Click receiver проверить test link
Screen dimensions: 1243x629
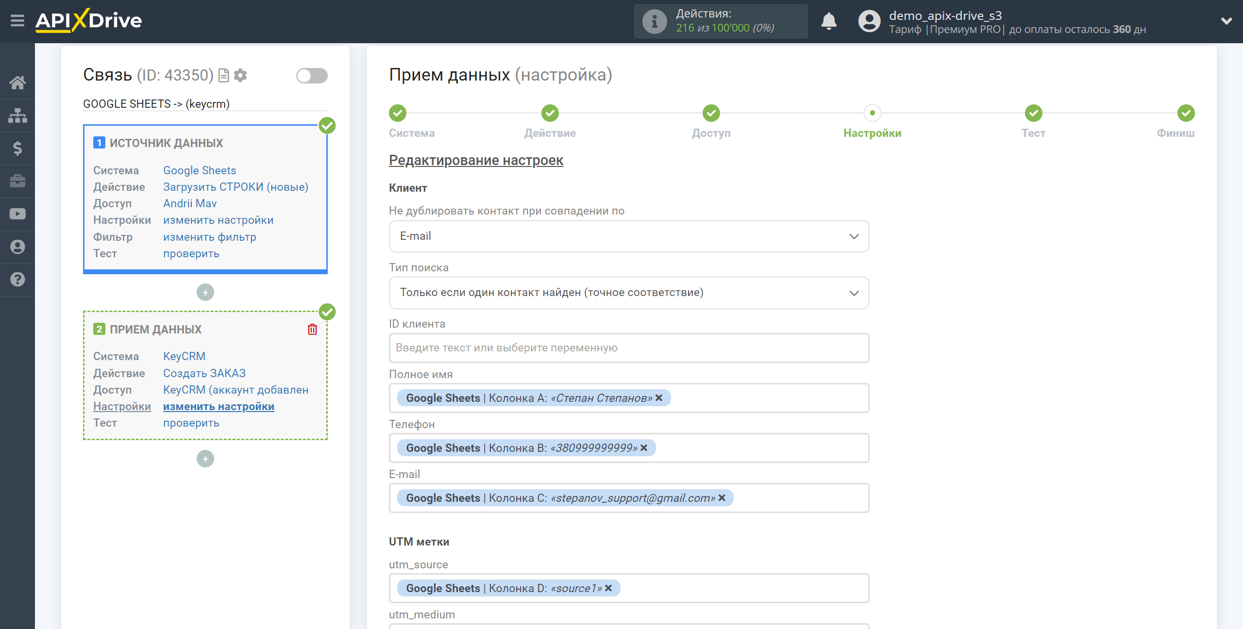(191, 423)
